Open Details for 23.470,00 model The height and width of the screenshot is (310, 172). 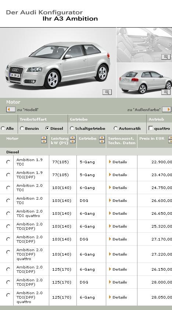118,175
